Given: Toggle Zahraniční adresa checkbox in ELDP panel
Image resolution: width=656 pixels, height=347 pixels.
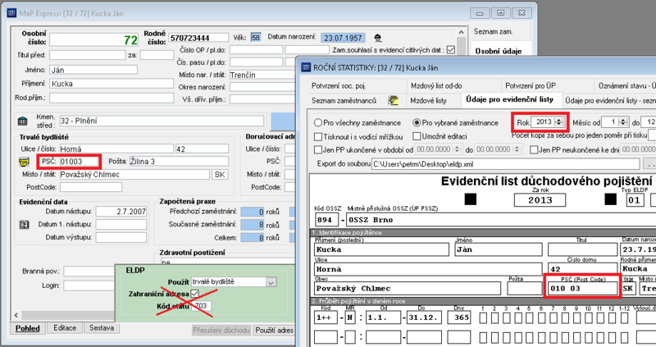Looking at the screenshot, I should (195, 294).
